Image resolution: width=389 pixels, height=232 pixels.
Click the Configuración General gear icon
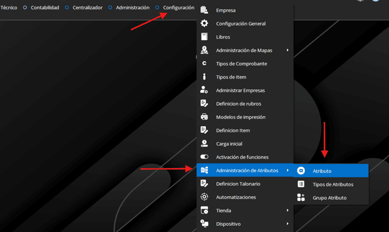tap(205, 24)
